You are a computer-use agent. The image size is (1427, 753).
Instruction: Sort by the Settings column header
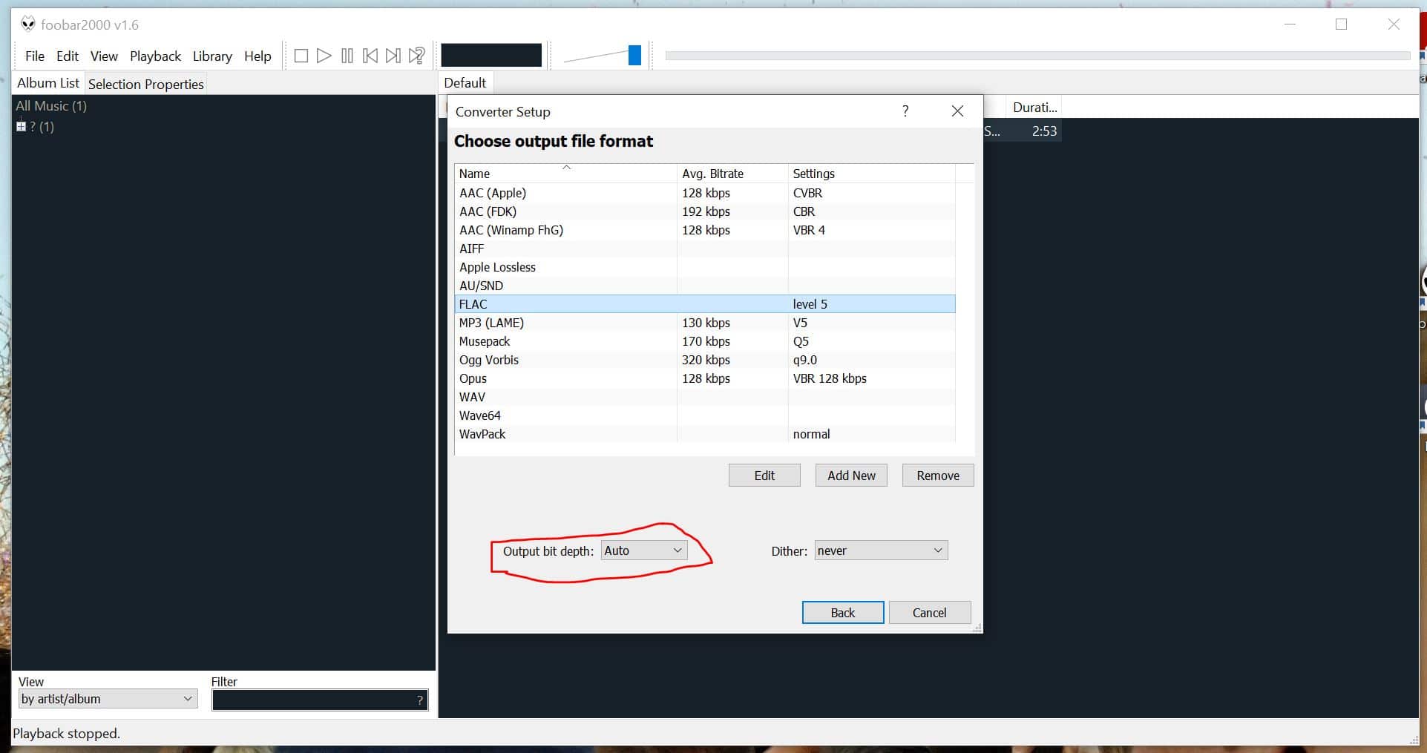tap(871, 174)
